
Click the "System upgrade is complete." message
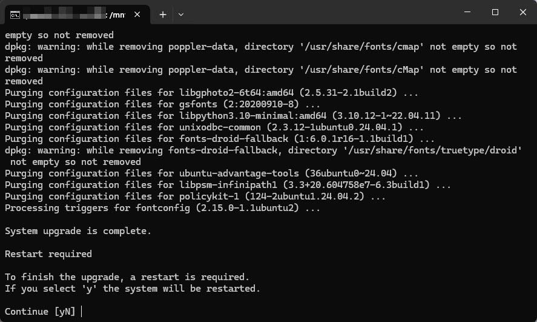pos(78,231)
